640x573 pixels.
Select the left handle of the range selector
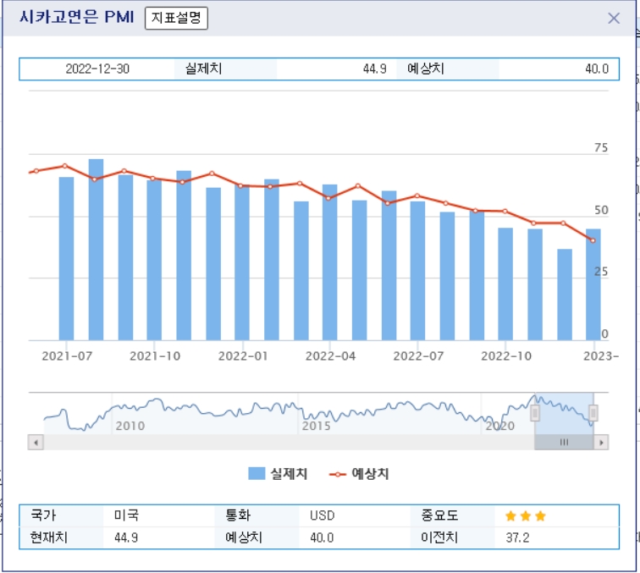pyautogui.click(x=535, y=413)
